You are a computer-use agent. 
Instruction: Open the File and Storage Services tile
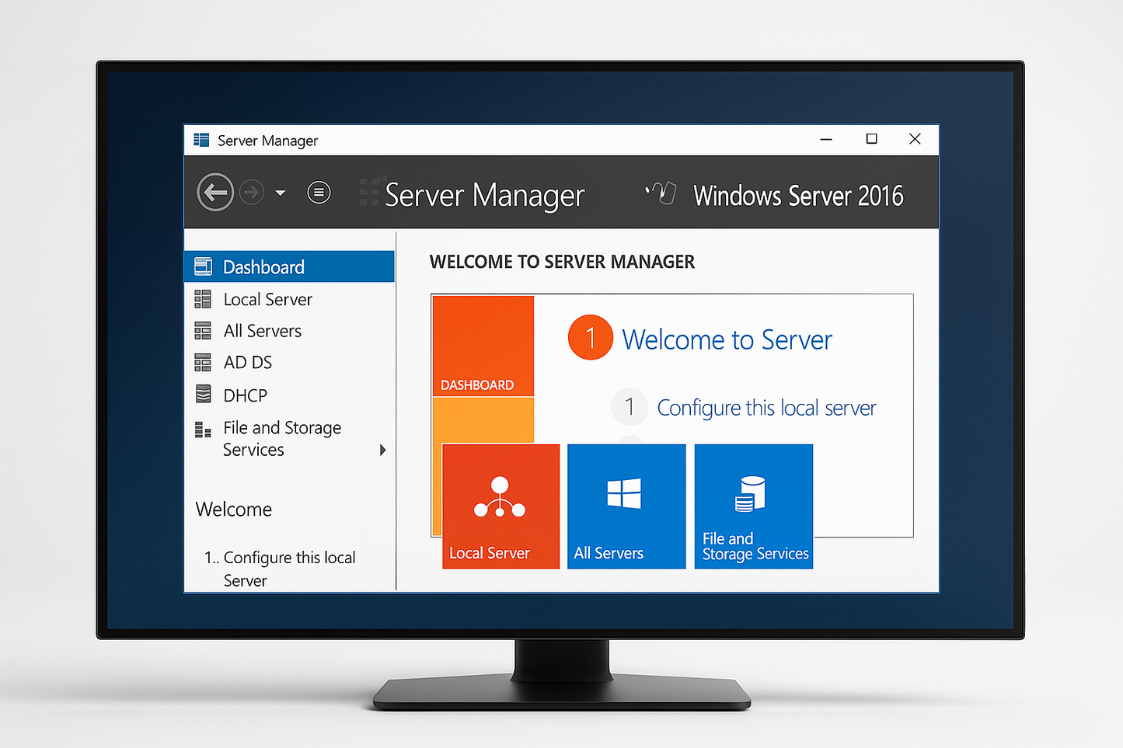(753, 505)
